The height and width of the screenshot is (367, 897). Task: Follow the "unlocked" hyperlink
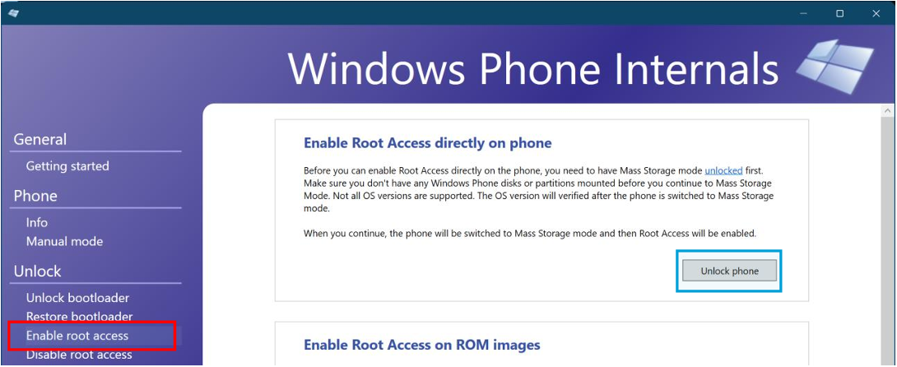tap(723, 170)
